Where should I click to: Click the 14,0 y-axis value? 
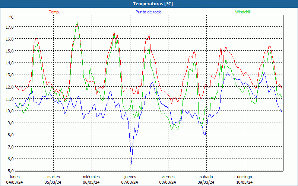pos(10,63)
